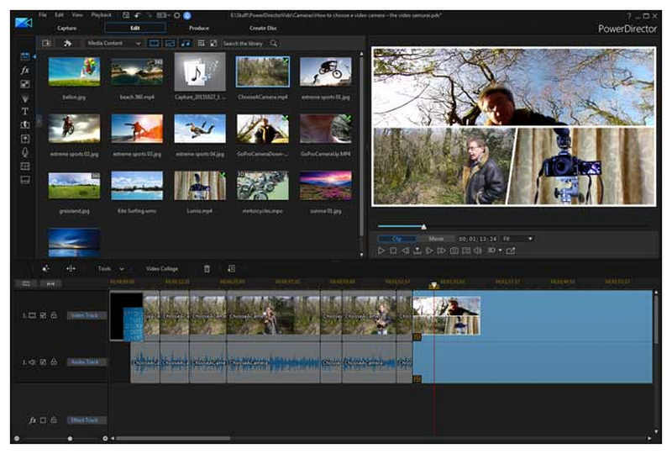Image resolution: width=672 pixels, height=454 pixels.
Task: Open the Media Content dropdown
Action: pos(114,43)
